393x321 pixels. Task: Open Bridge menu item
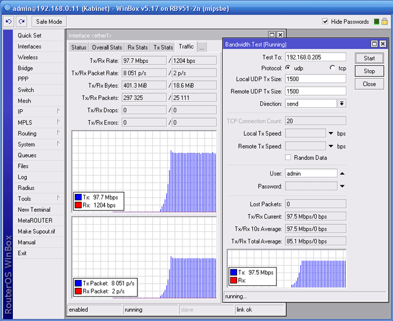[x=39, y=68]
